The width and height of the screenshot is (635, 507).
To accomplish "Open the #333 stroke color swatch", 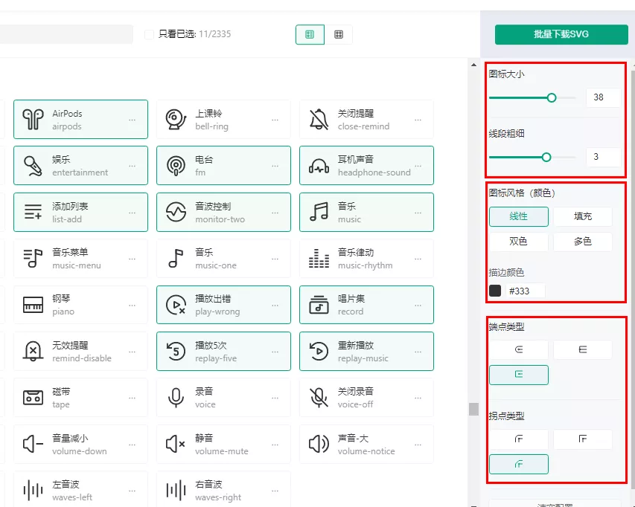I will [495, 290].
